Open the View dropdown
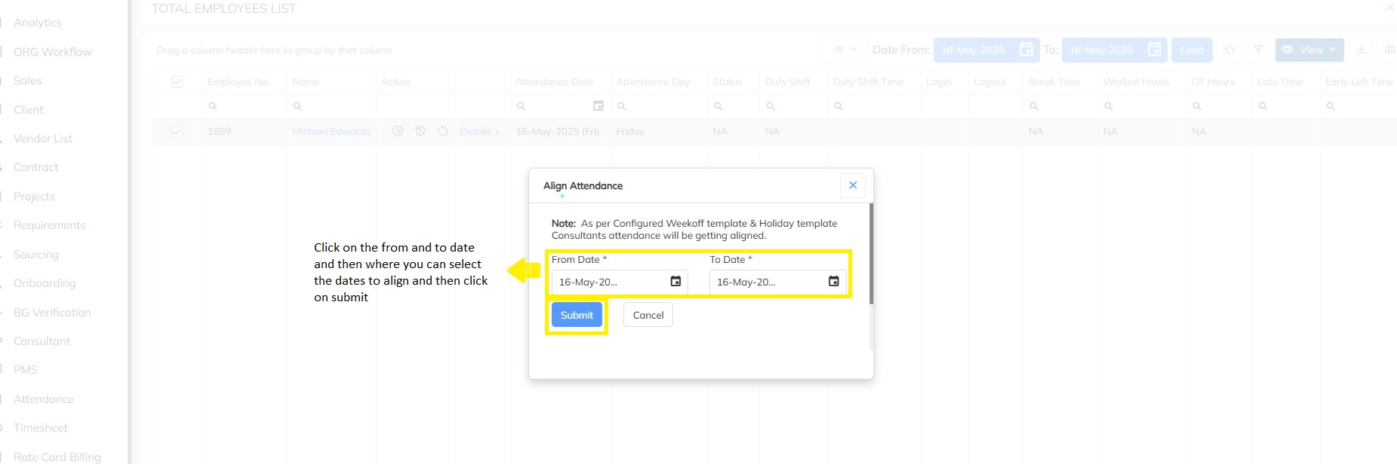The width and height of the screenshot is (1397, 464). point(1309,50)
